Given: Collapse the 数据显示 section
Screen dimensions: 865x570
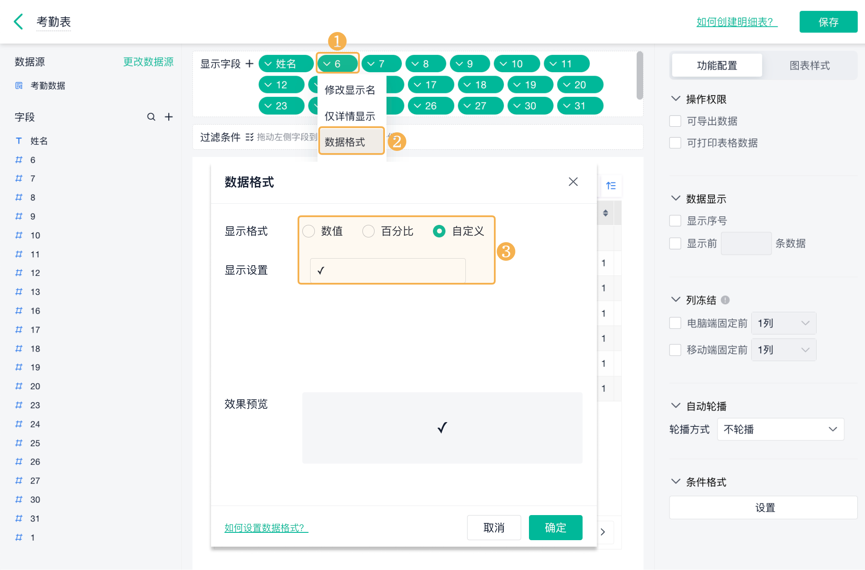Looking at the screenshot, I should [x=676, y=198].
